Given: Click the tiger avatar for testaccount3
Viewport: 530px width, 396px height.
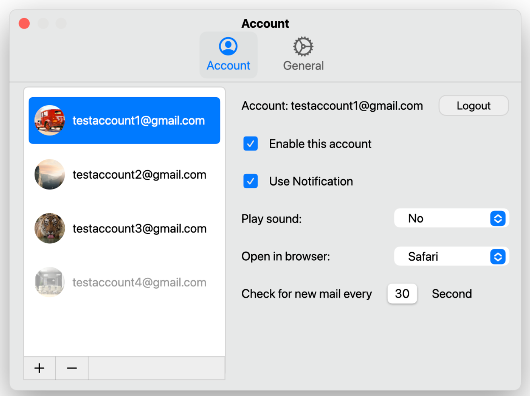Looking at the screenshot, I should [x=49, y=228].
